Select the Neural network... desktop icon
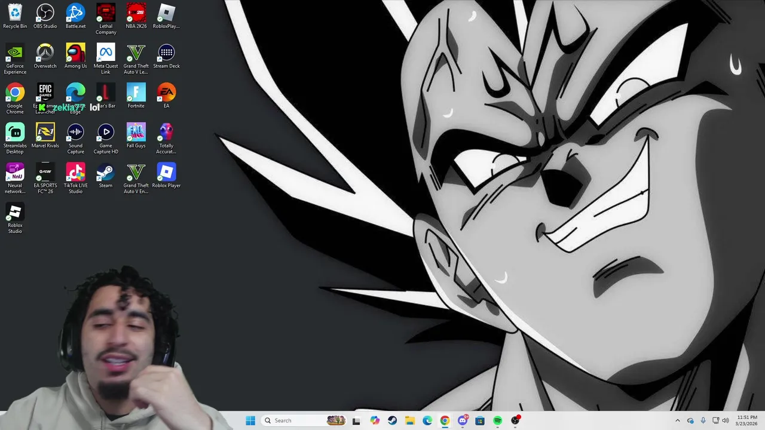The image size is (765, 430). pyautogui.click(x=15, y=178)
